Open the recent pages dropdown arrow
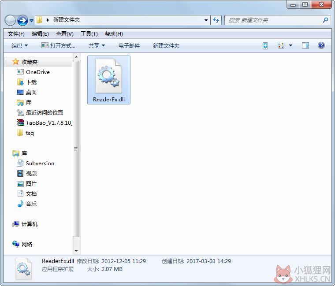 31,21
